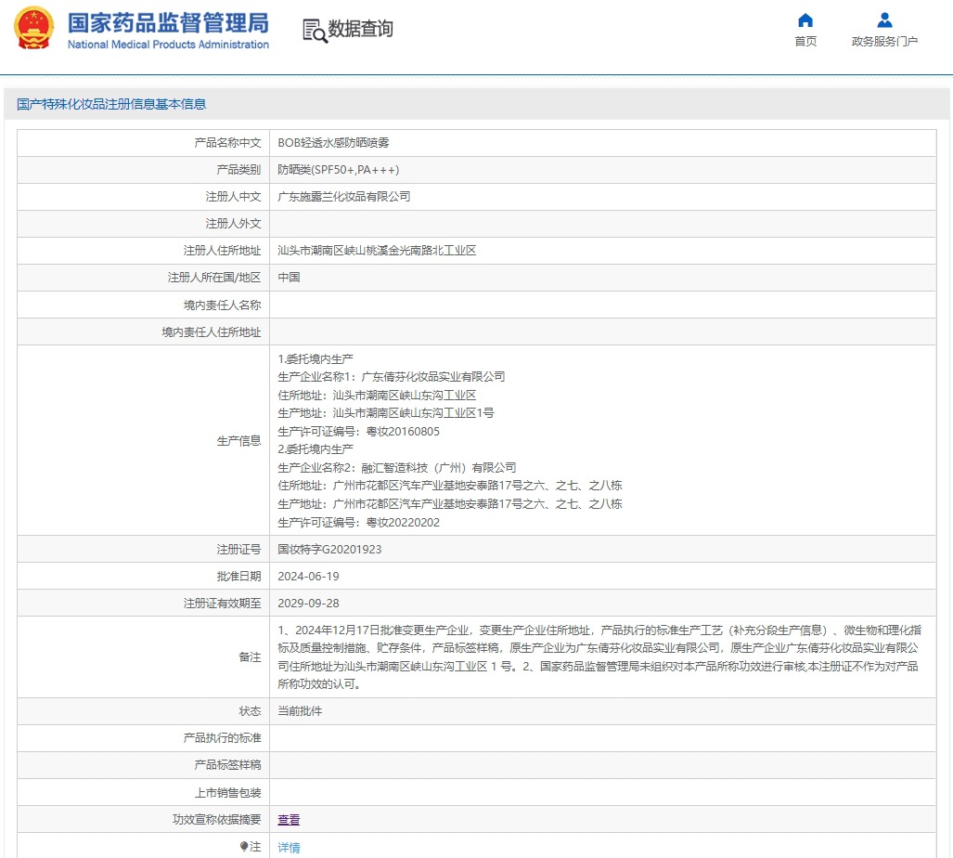Viewport: 953px width, 858px height.
Task: Open the 政务服务门户 menu label
Action: [x=884, y=42]
